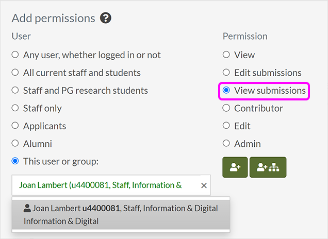328x239 pixels.
Task: Select the 'Edit' permission radio button
Action: (226, 126)
